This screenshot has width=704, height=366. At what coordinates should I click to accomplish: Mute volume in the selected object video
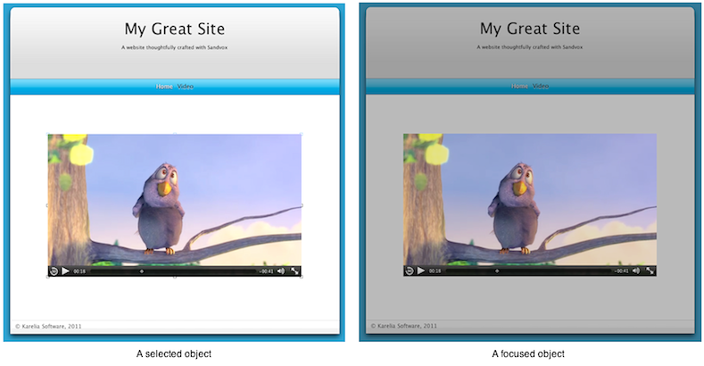(281, 270)
